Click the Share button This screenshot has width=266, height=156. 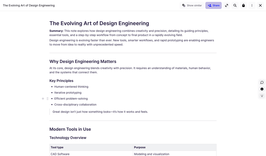tap(213, 6)
